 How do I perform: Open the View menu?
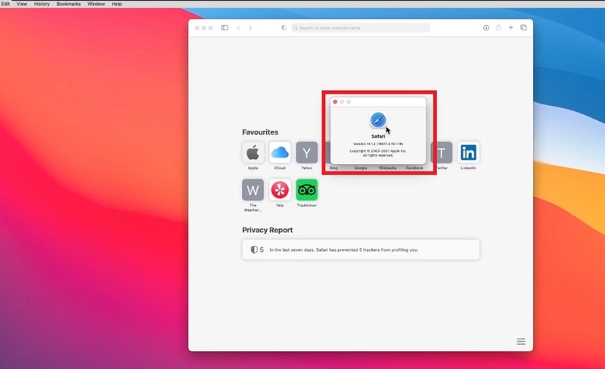(22, 4)
